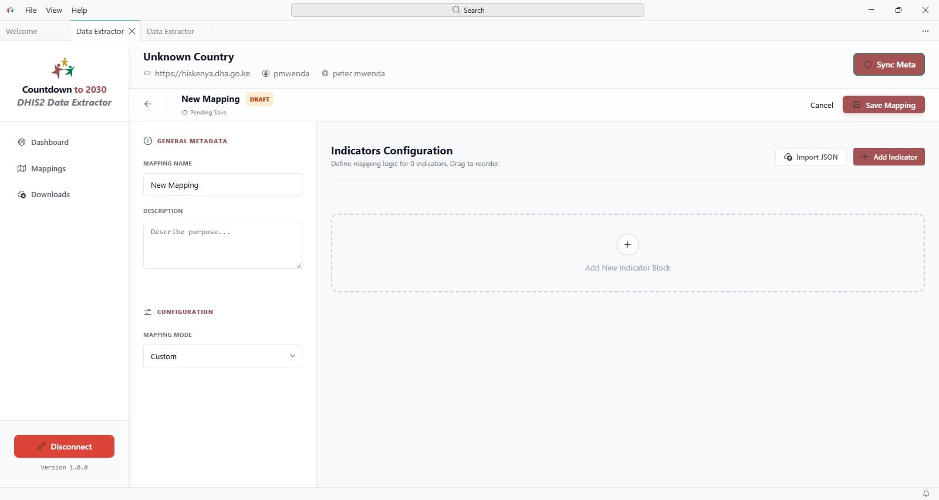Click the globe icon next to peter mwenda
939x500 pixels.
click(x=325, y=73)
